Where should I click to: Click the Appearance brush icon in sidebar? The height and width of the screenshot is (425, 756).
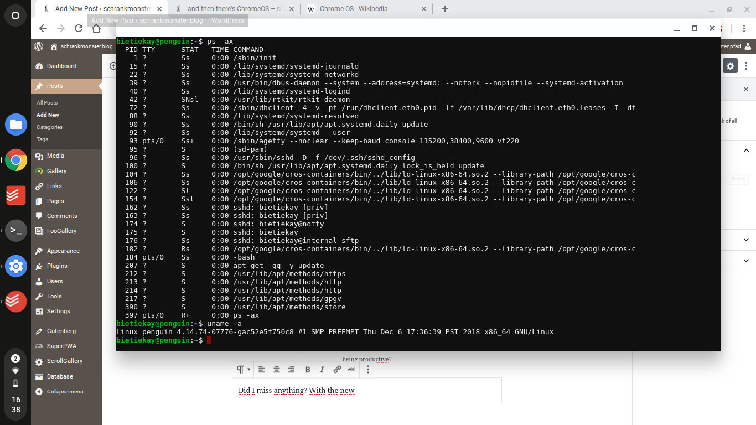[x=39, y=251]
